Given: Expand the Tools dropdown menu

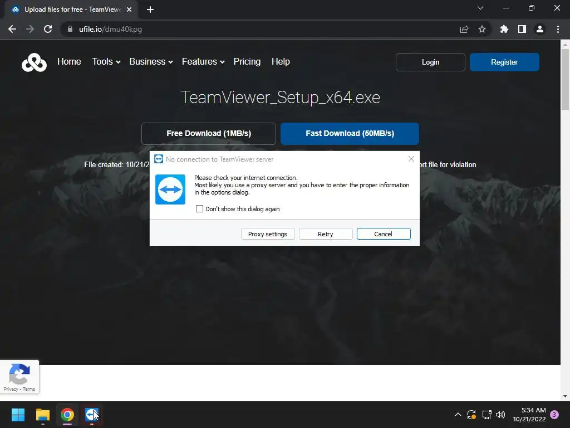Looking at the screenshot, I should pyautogui.click(x=106, y=62).
